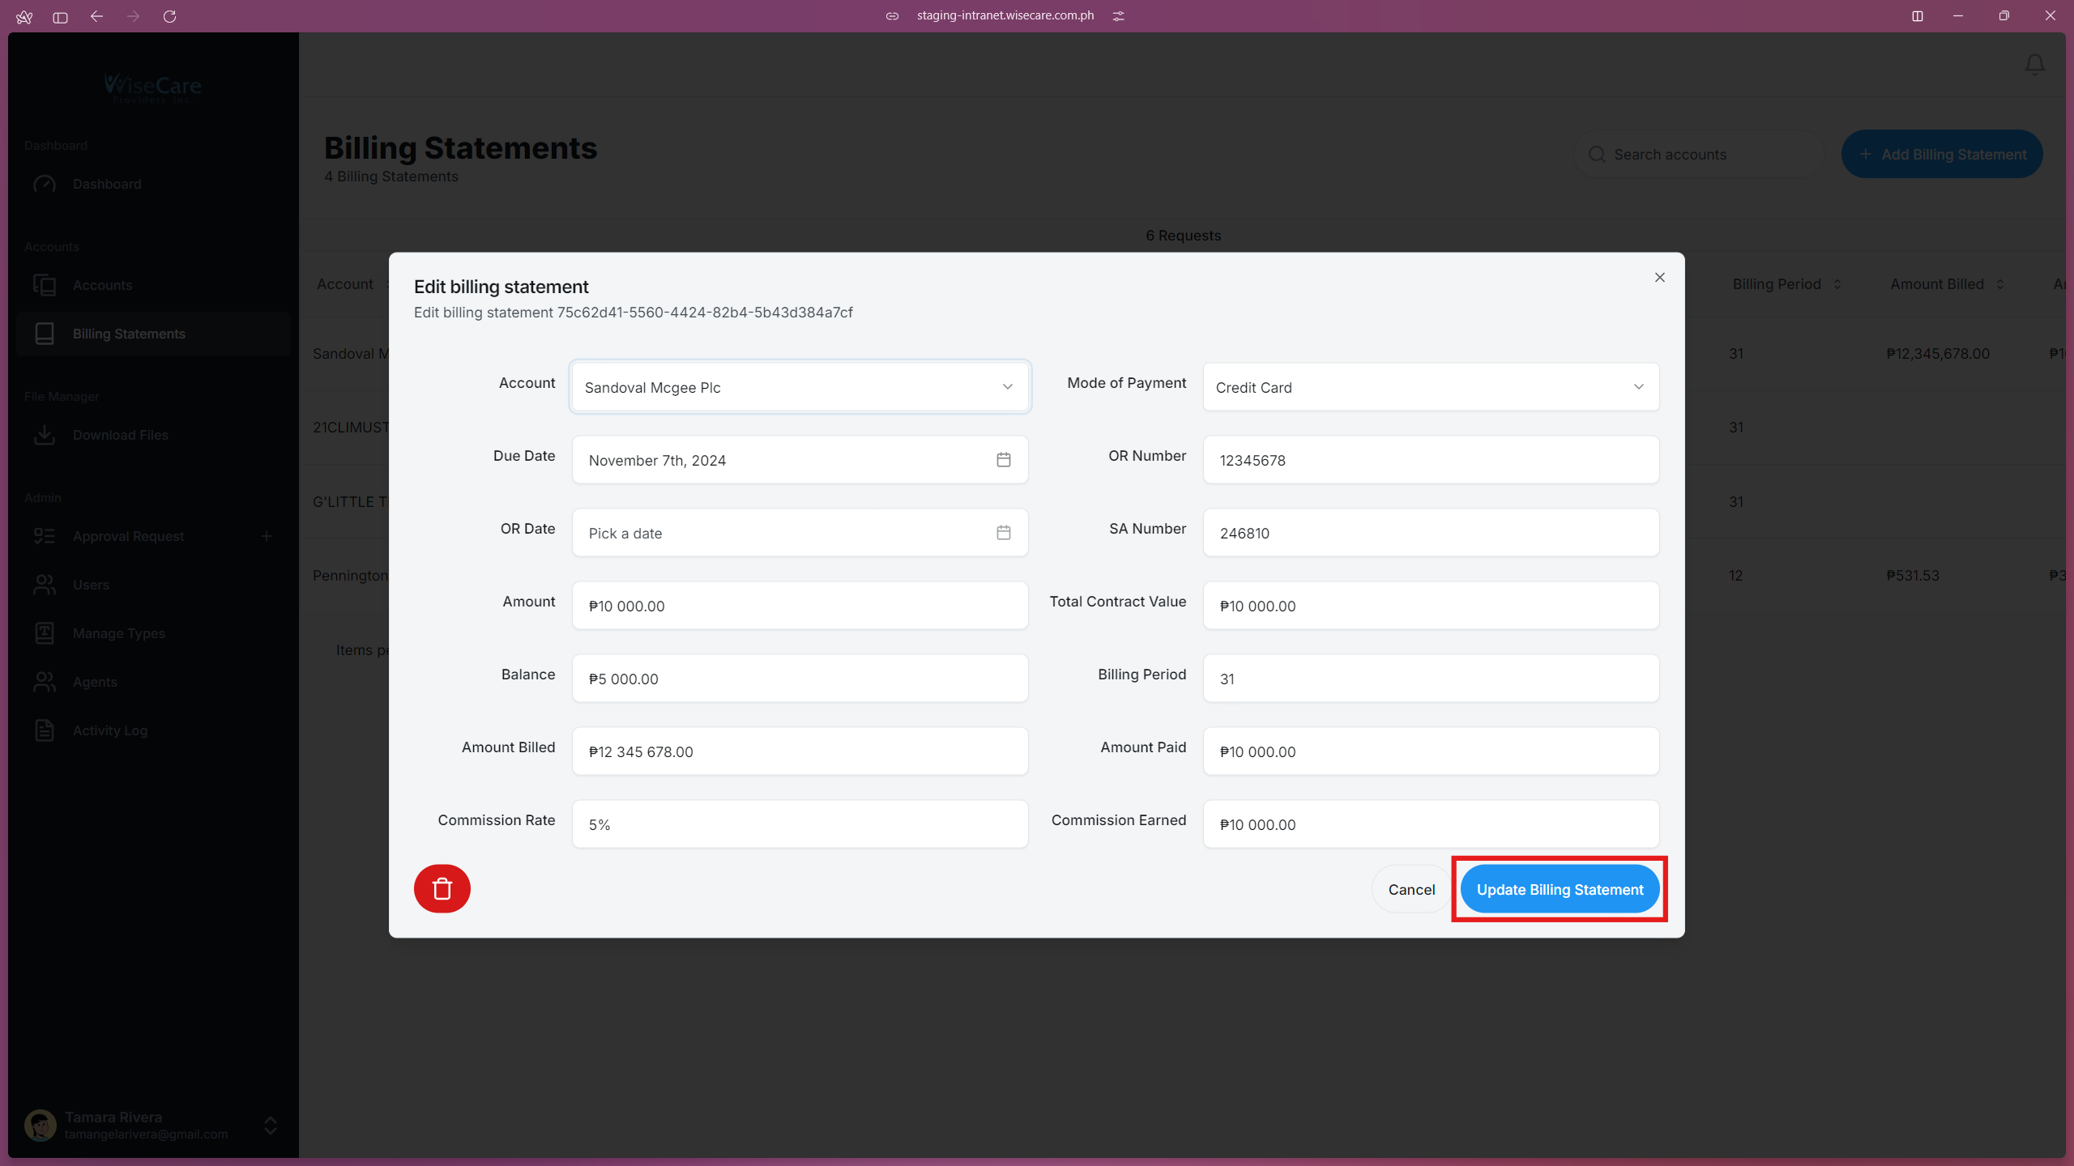Viewport: 2074px width, 1166px height.
Task: Close the Edit billing statement dialog
Action: click(1658, 277)
